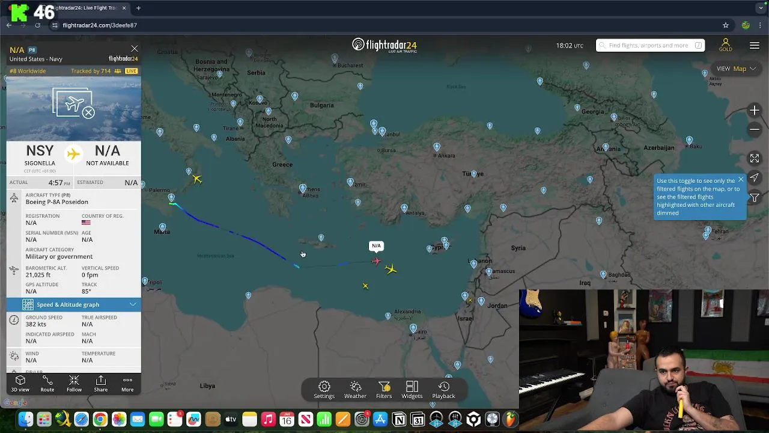This screenshot has height=433, width=769.
Task: Click the ACTUAL 4:57 PM departure time
Action: pyautogui.click(x=40, y=182)
